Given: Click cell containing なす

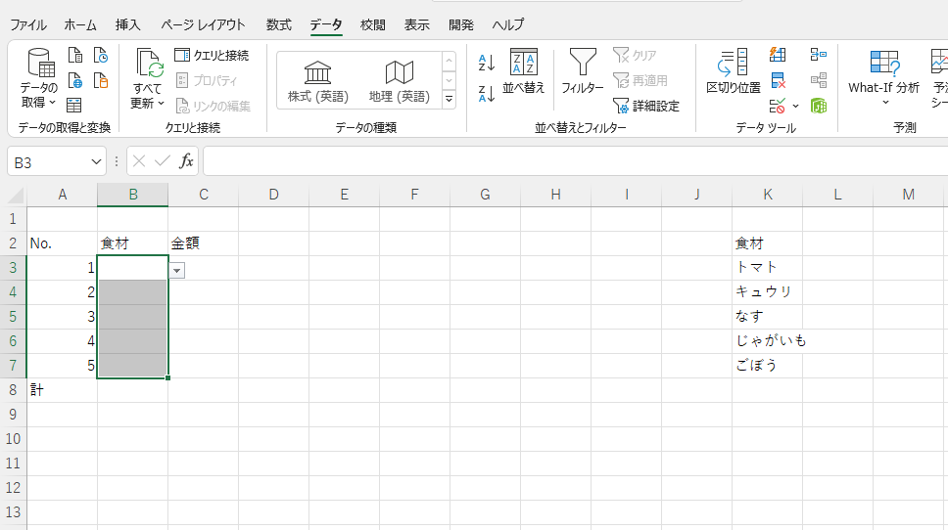Looking at the screenshot, I should point(767,316).
